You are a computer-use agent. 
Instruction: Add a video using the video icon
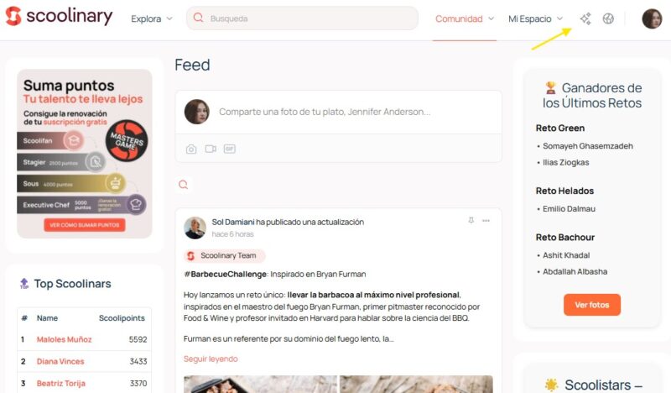pyautogui.click(x=211, y=149)
